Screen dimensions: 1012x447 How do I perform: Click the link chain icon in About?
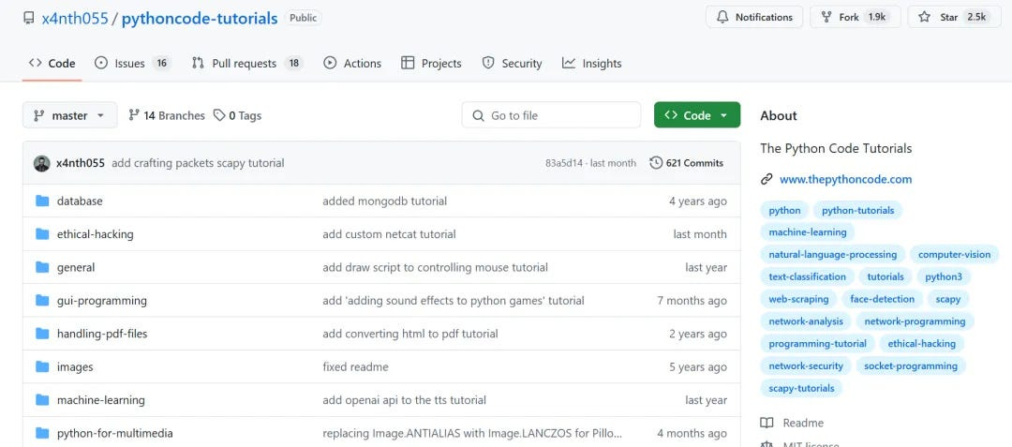(766, 179)
